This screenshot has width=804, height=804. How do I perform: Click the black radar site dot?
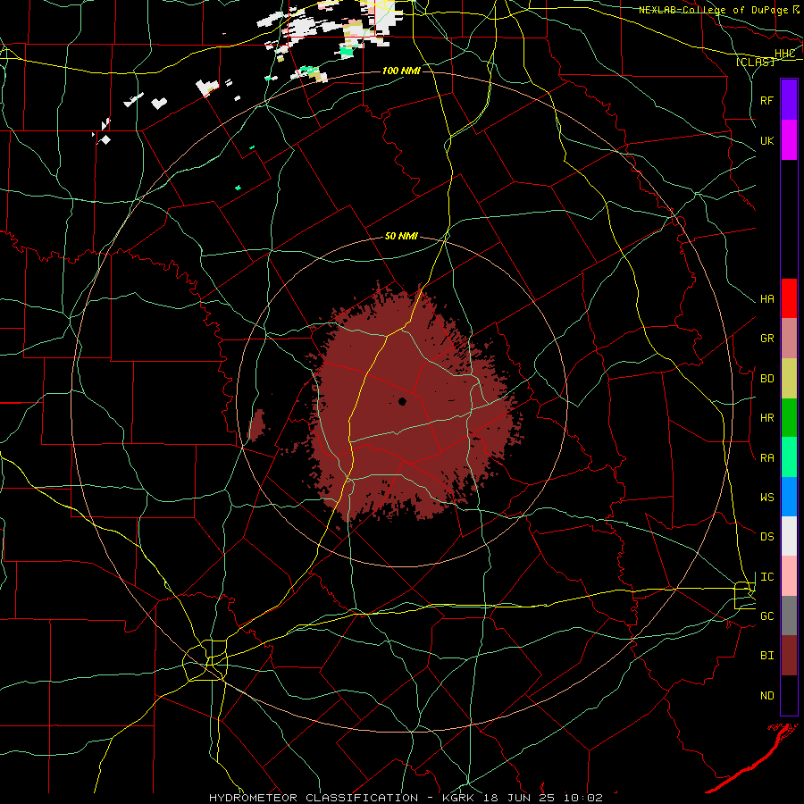402,401
